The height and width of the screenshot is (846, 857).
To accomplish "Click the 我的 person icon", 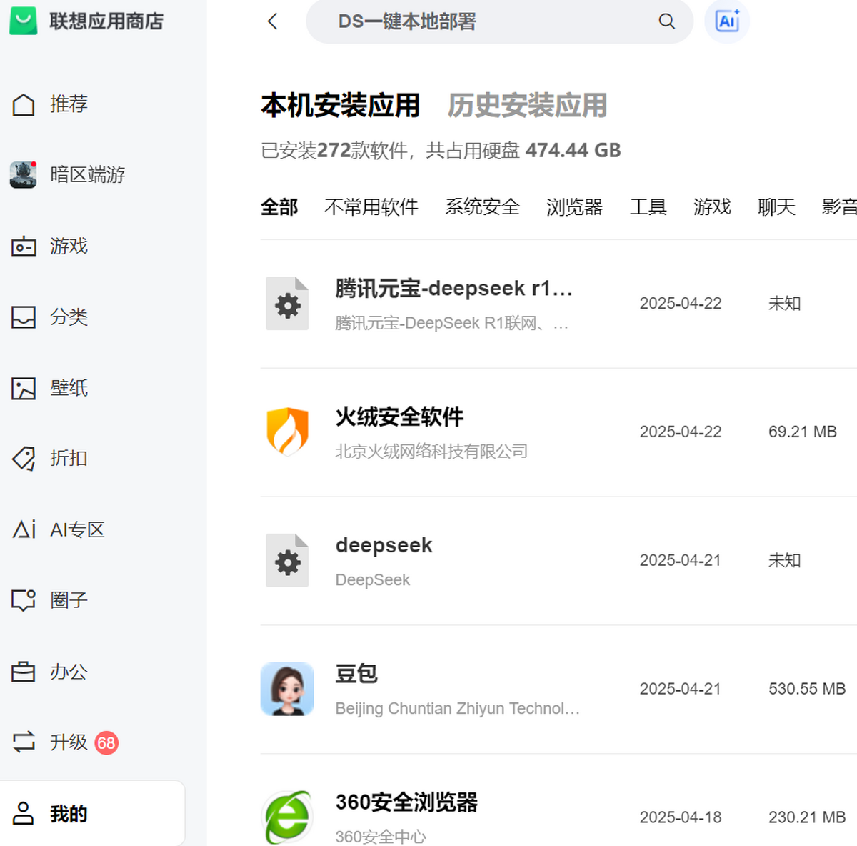I will pos(24,813).
